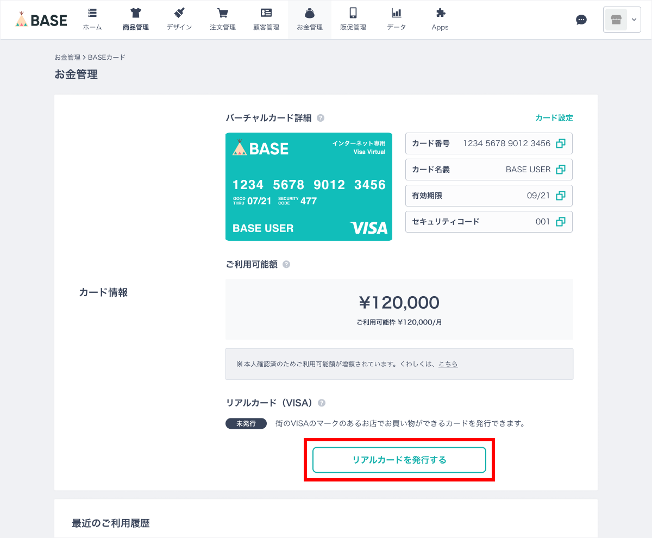The image size is (652, 538).
Task: Open the Apps section
Action: click(440, 20)
